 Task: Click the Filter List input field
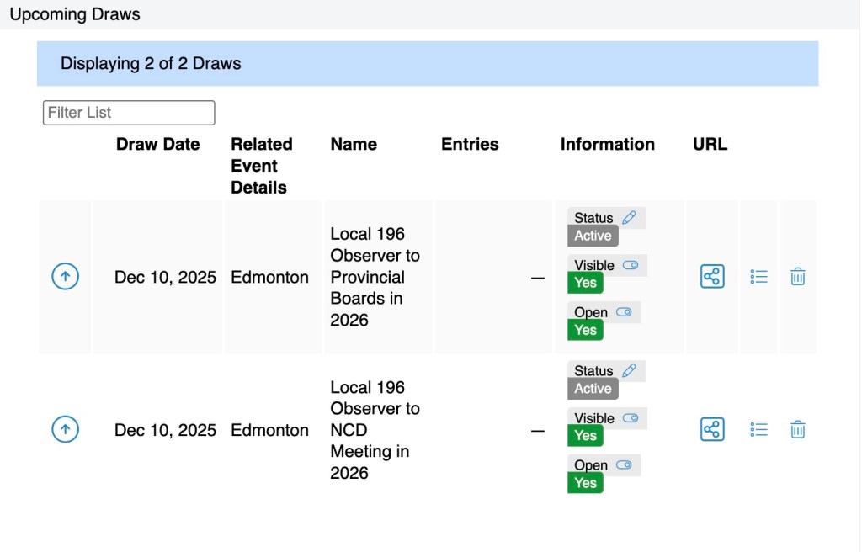click(129, 113)
